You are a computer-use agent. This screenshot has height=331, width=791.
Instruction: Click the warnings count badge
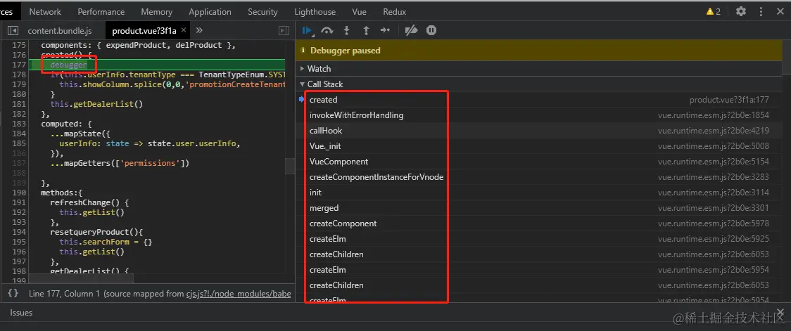pos(714,11)
